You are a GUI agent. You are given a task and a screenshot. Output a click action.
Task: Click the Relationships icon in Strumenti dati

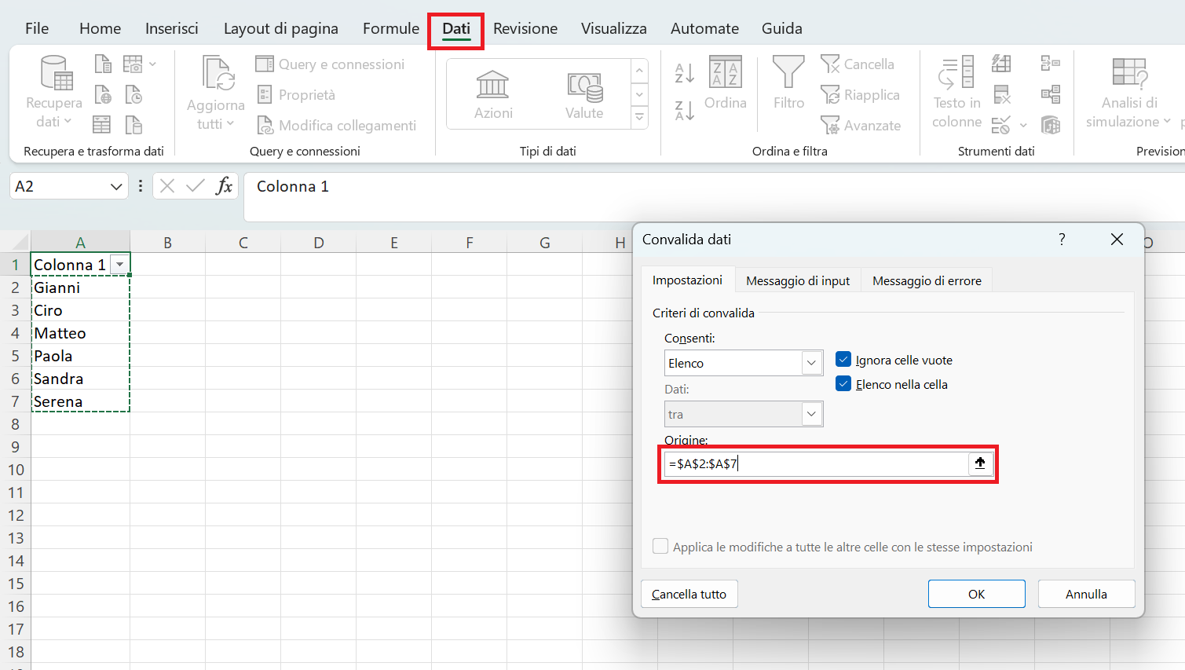point(1051,94)
